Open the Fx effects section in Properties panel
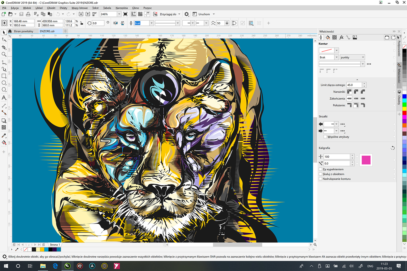 pos(341,37)
